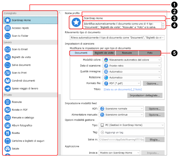Viewport: 178px width, 158px height.
Task: Choose the Scan to Email envelope icon
Action: click(x=8, y=49)
